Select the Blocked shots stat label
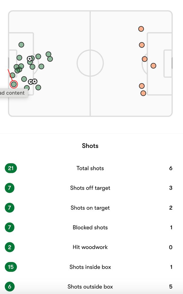 pyautogui.click(x=90, y=228)
